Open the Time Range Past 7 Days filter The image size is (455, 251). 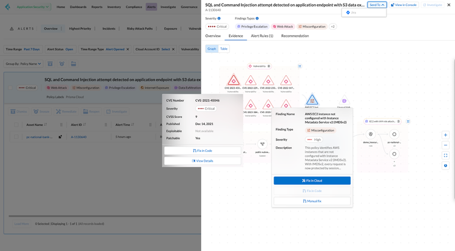[x=23, y=49]
